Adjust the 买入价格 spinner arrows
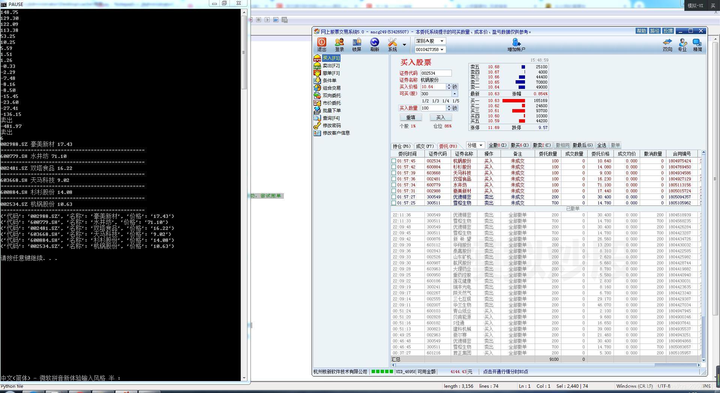The height and width of the screenshot is (393, 720). [448, 87]
